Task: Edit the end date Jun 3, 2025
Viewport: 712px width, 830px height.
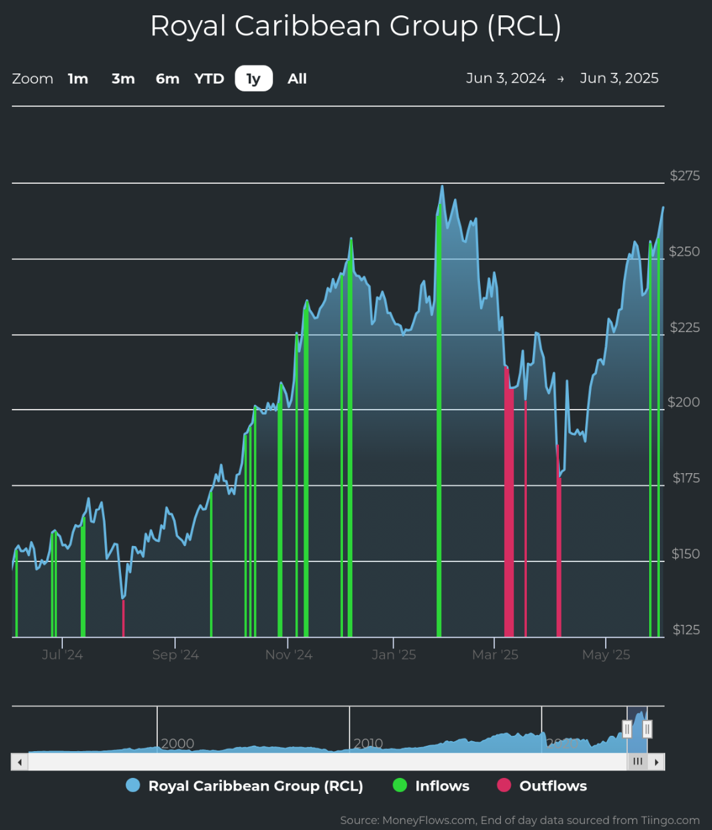Action: (619, 78)
